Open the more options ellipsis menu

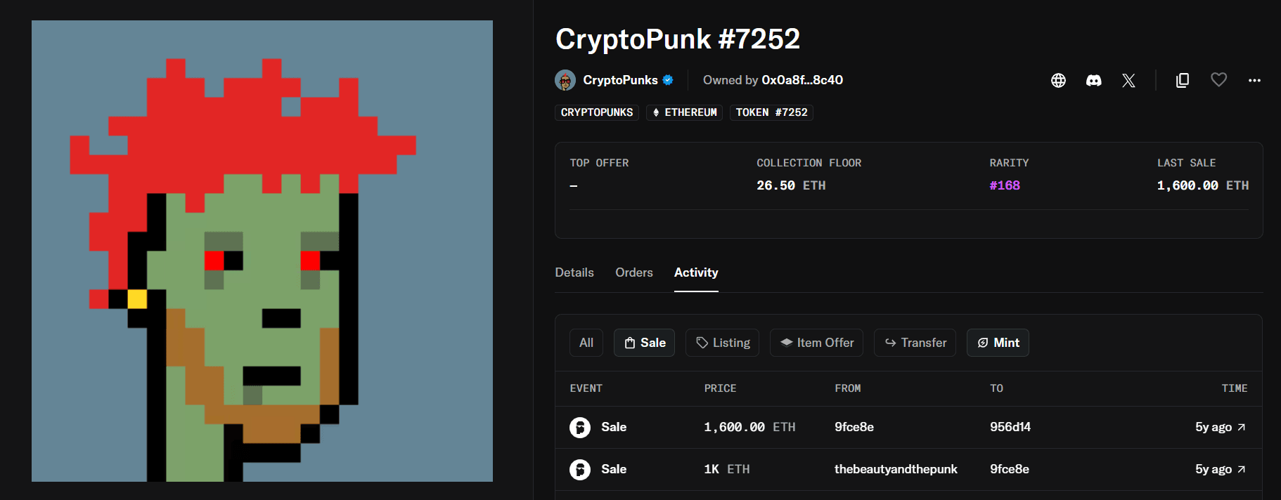pos(1254,80)
